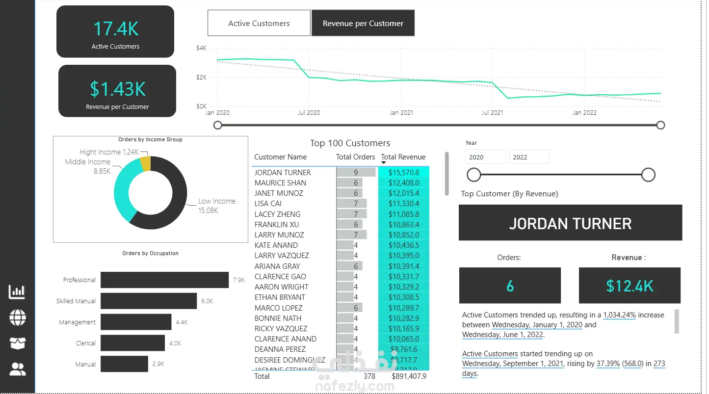The width and height of the screenshot is (709, 394).
Task: Open the globe map page icon in the sidebar
Action: pos(17,317)
